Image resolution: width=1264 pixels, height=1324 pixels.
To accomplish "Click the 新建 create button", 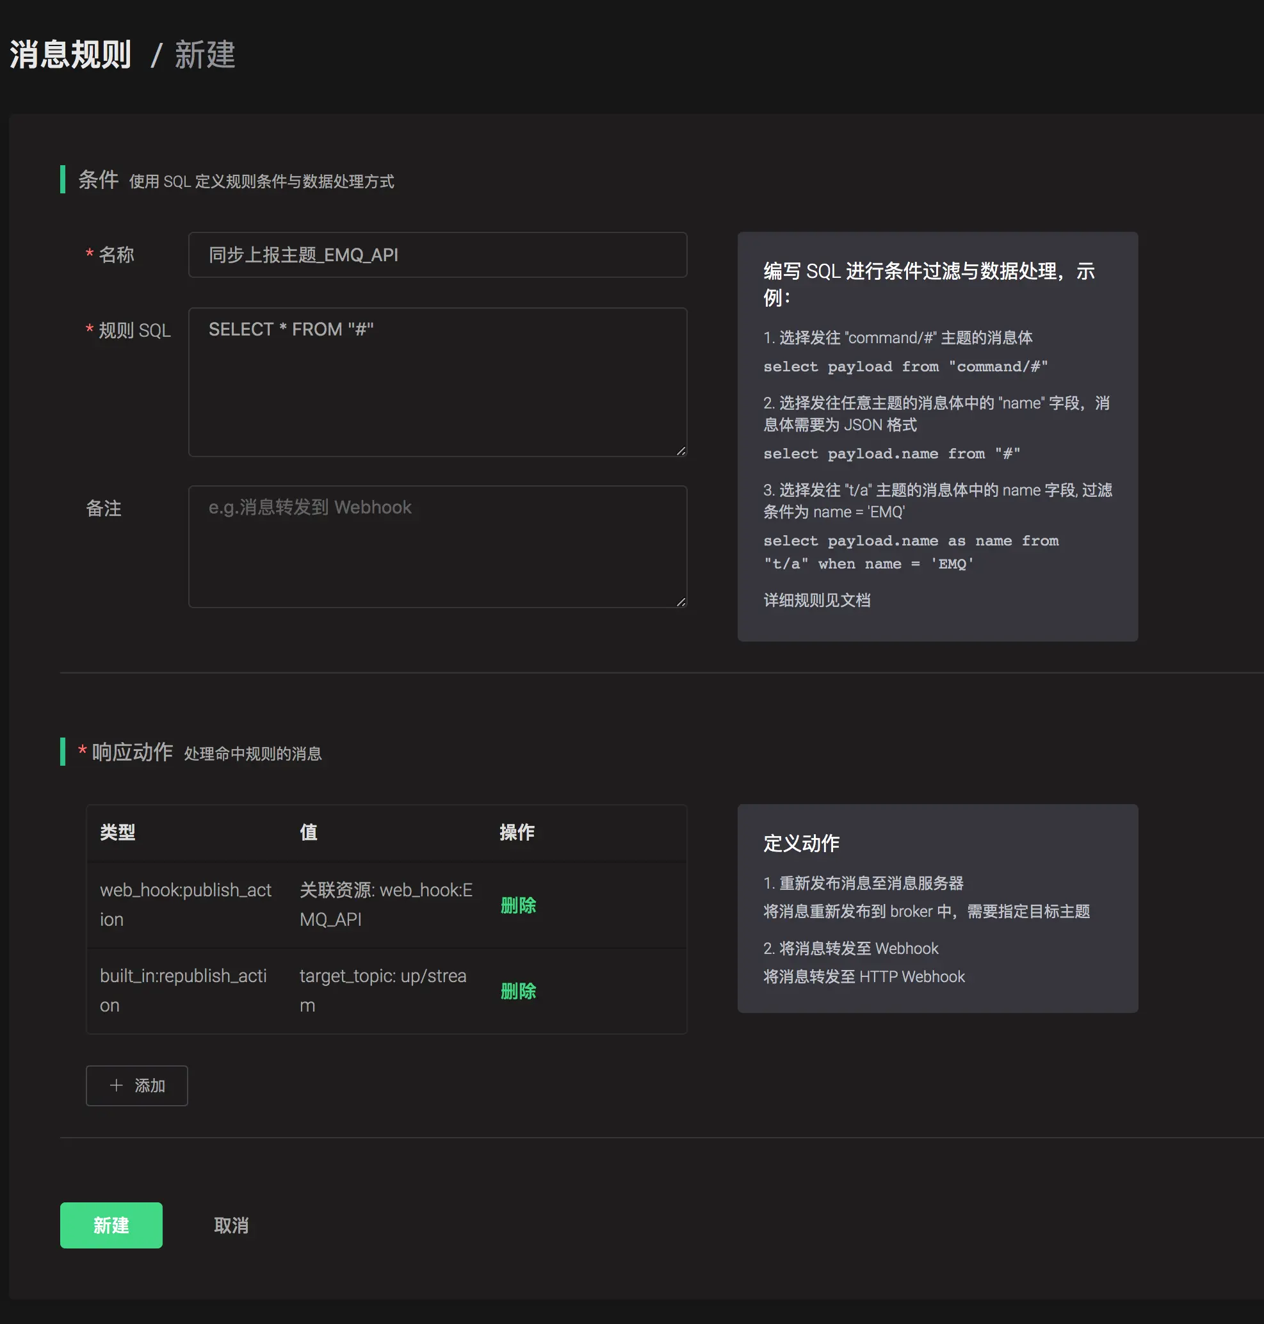I will pos(111,1225).
